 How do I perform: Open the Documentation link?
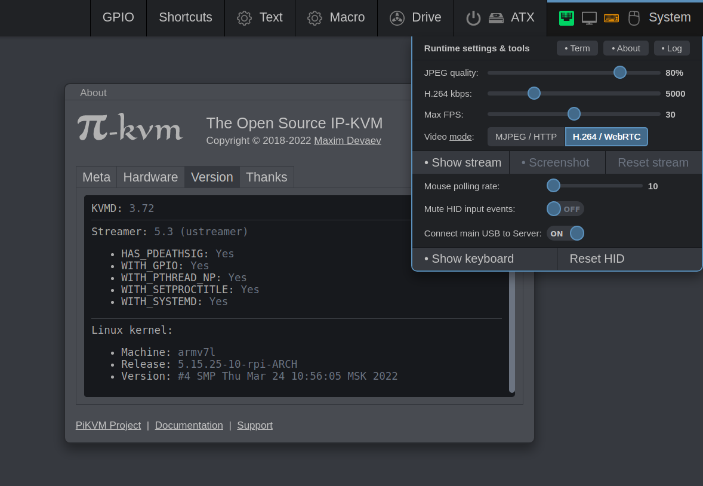[189, 425]
